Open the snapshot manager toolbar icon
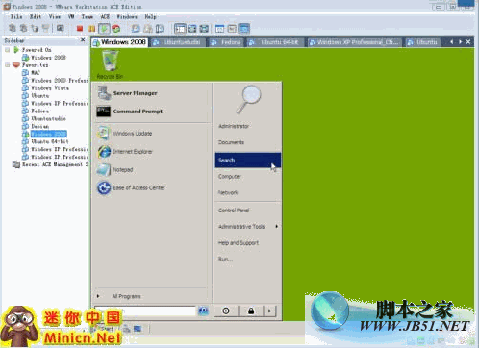This screenshot has width=479, height=348. pyautogui.click(x=160, y=29)
